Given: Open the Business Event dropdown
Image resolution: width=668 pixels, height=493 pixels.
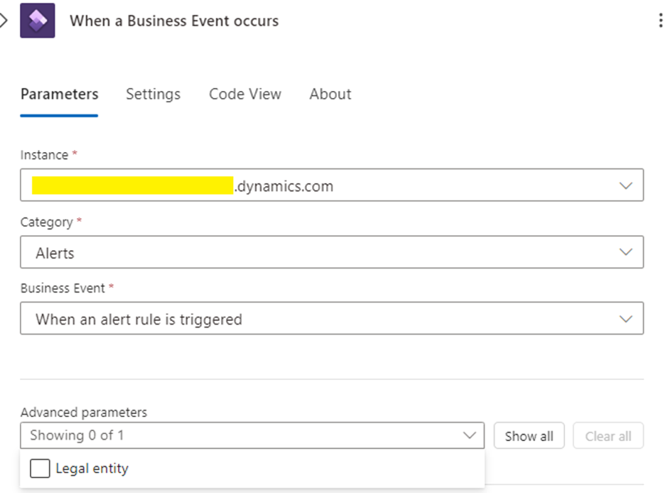Looking at the screenshot, I should coord(332,318).
